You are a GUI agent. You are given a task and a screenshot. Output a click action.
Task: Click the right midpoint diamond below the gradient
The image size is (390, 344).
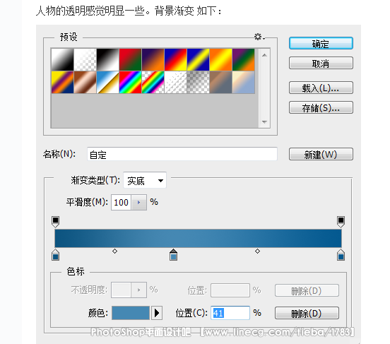pyautogui.click(x=257, y=251)
